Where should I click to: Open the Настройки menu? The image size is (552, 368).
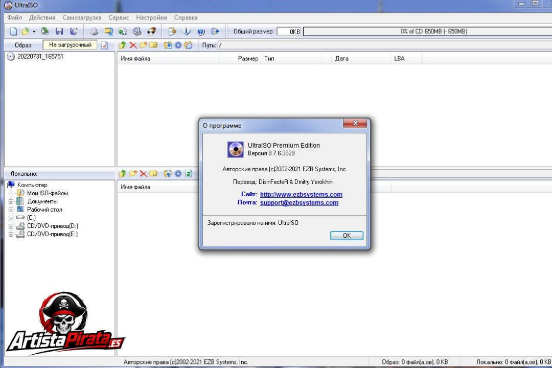click(151, 17)
